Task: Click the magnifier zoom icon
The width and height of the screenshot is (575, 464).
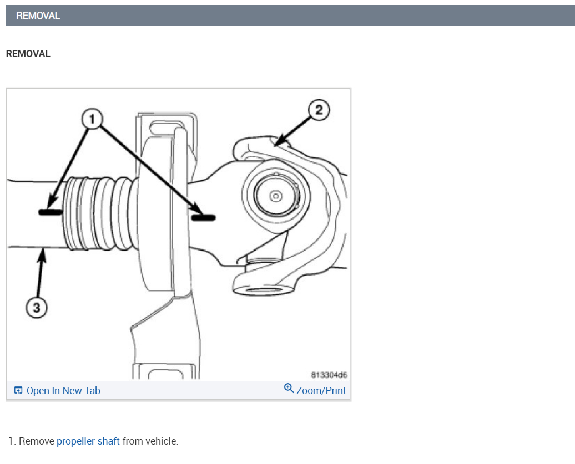Action: (x=289, y=389)
